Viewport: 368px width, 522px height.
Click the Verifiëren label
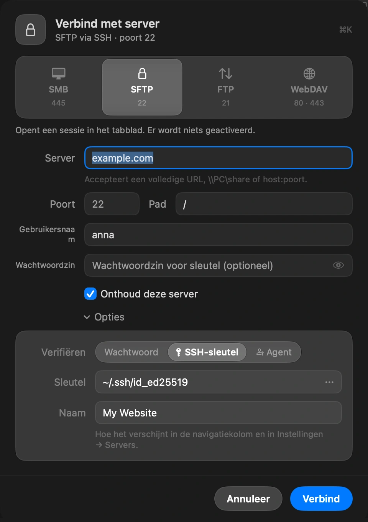tap(63, 352)
